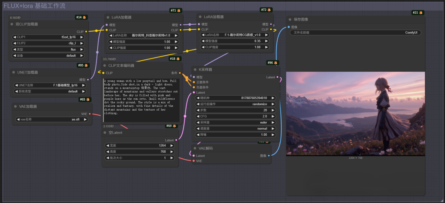Image resolution: width=445 pixels, height=203 pixels.
Task: Click the fox badge icon next to #72
Action: click(x=269, y=10)
